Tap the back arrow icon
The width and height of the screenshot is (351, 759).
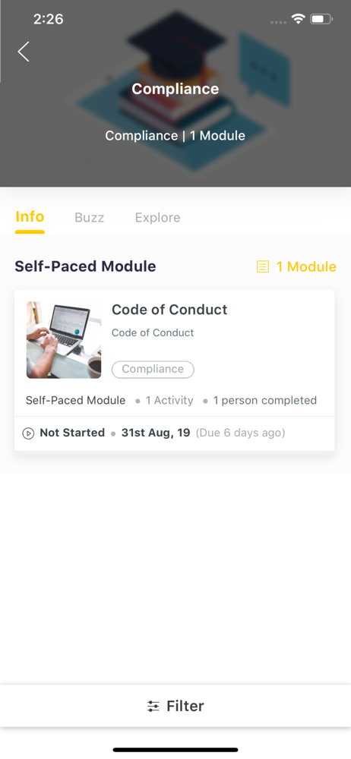coord(24,52)
